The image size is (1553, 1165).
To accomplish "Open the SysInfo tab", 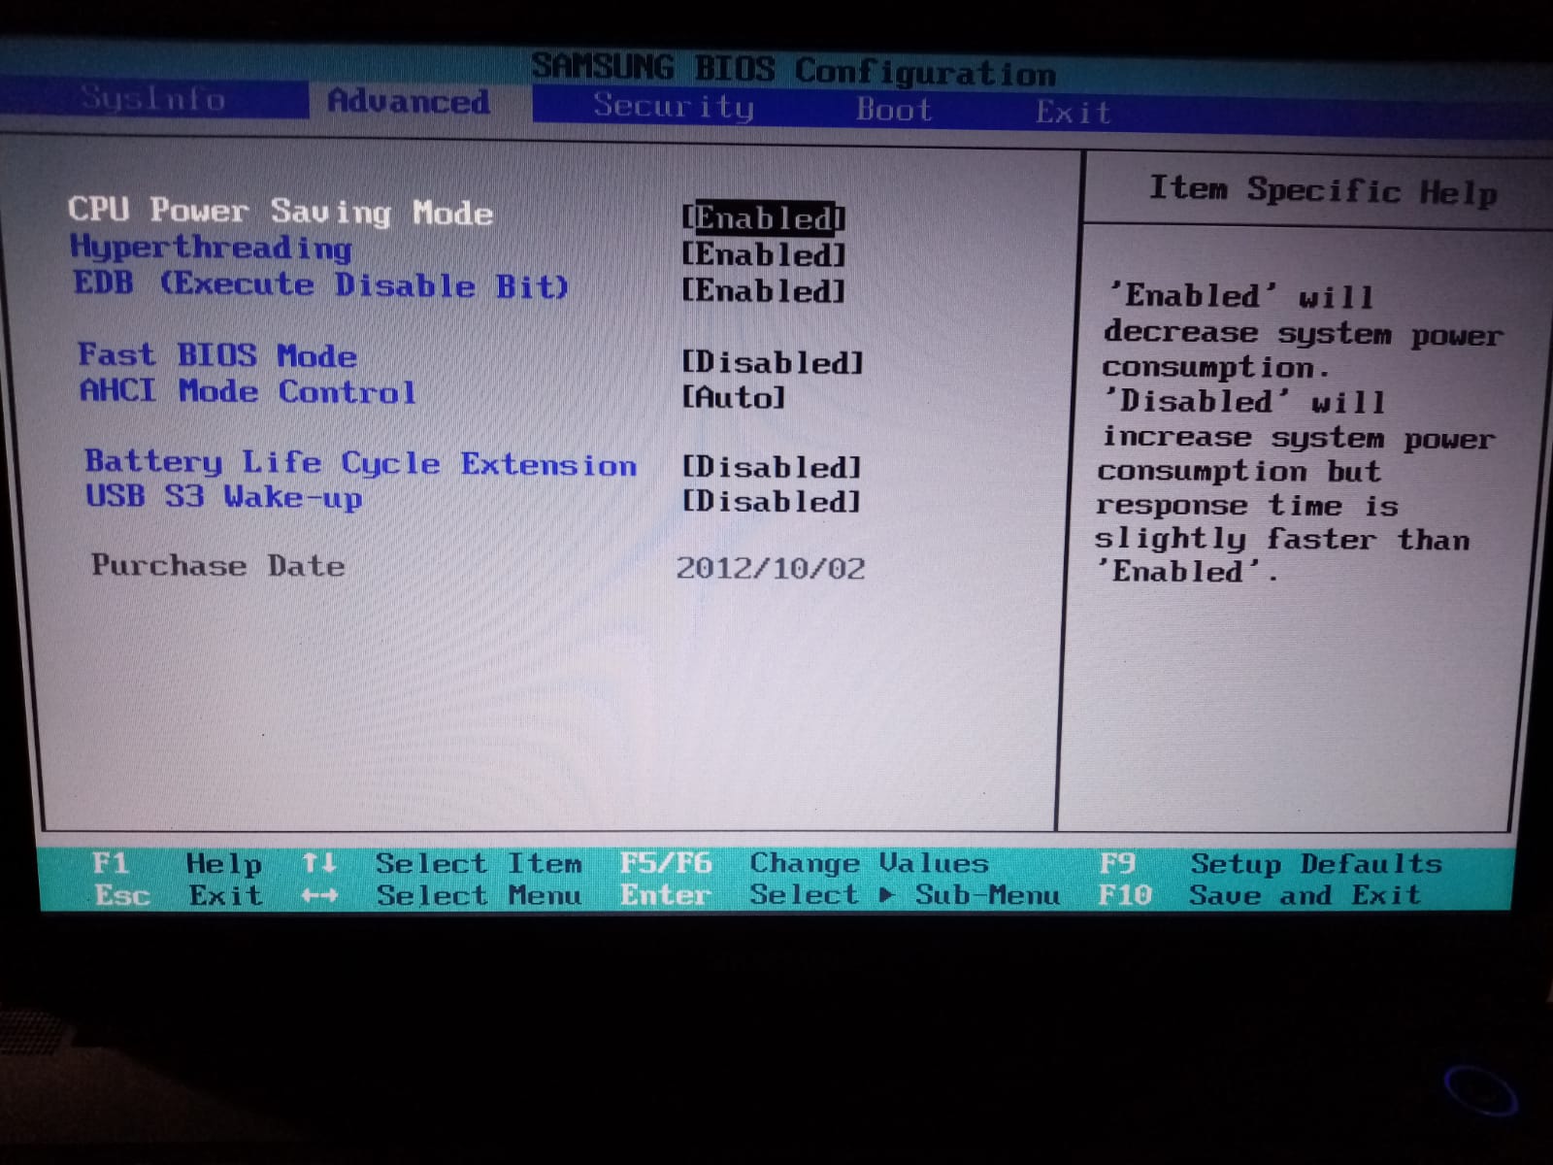I will pyautogui.click(x=152, y=98).
